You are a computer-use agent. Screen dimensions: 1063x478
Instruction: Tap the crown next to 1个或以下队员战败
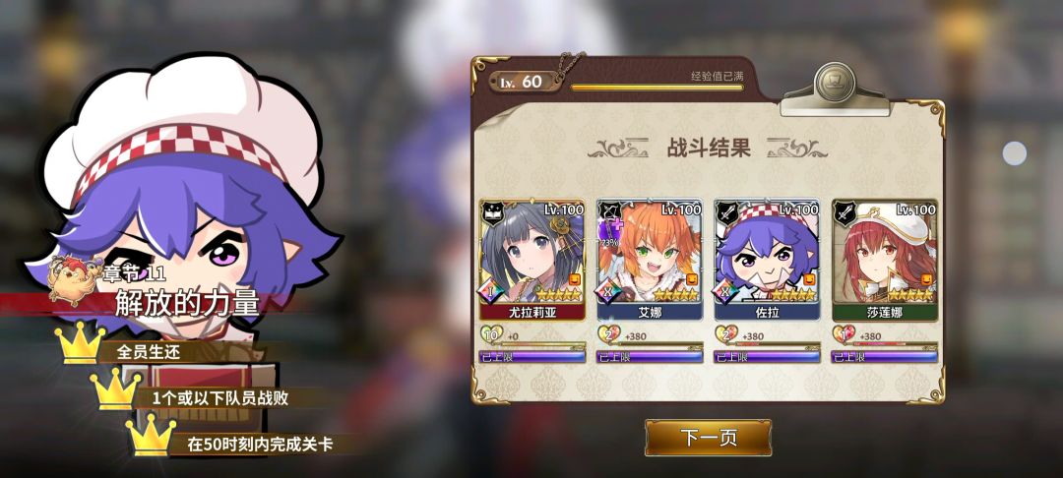(x=115, y=389)
